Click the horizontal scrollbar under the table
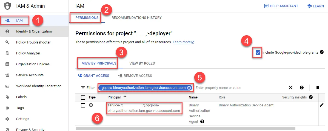Screen dimensions: 328x131 (185, 129)
